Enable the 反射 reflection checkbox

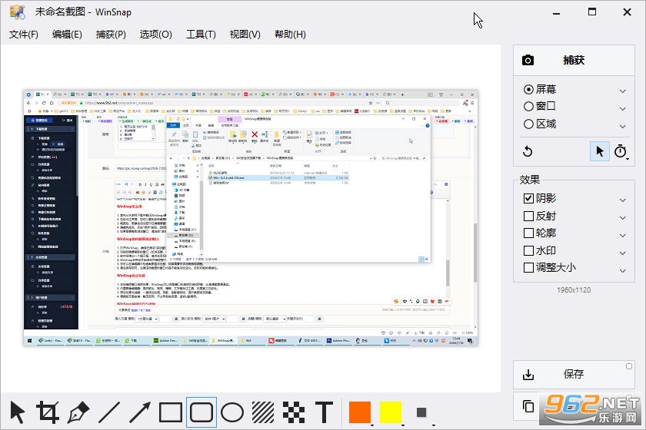click(x=528, y=216)
